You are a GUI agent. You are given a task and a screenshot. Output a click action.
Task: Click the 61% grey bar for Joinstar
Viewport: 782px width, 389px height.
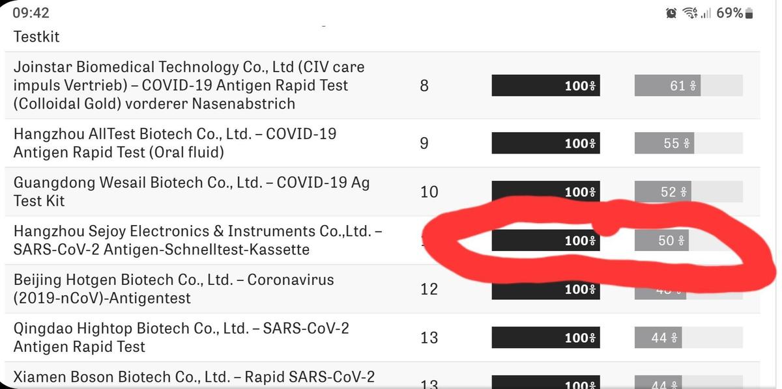(x=667, y=85)
